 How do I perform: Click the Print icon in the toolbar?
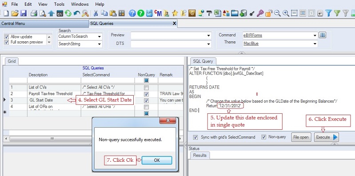34,13
